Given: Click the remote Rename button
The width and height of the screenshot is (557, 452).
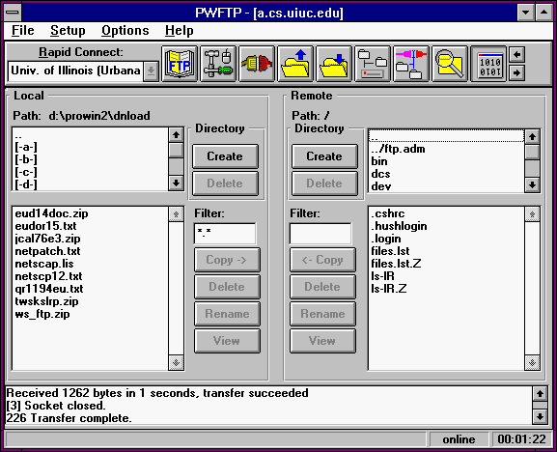Looking at the screenshot, I should click(x=322, y=314).
